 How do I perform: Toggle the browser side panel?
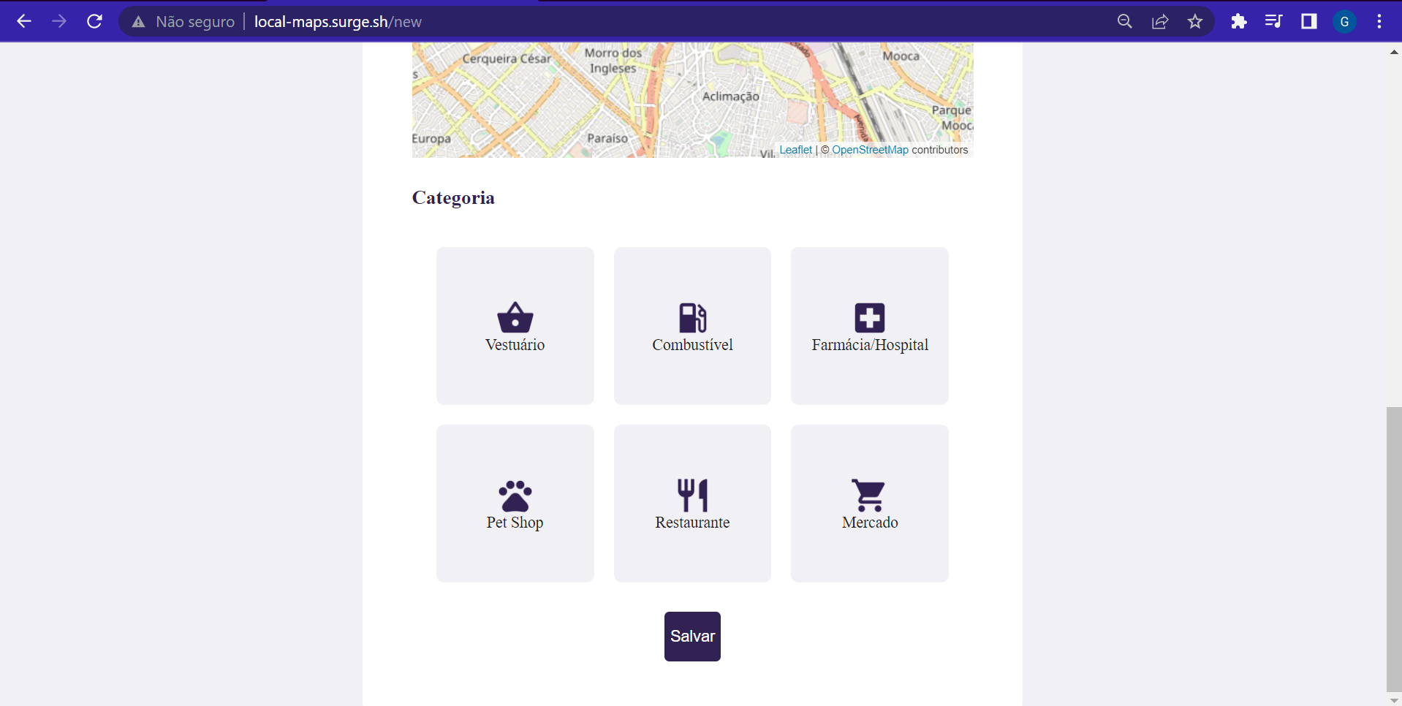[1309, 21]
